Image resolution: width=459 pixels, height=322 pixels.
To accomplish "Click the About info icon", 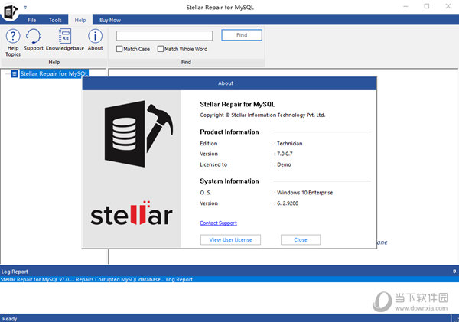I will click(95, 36).
